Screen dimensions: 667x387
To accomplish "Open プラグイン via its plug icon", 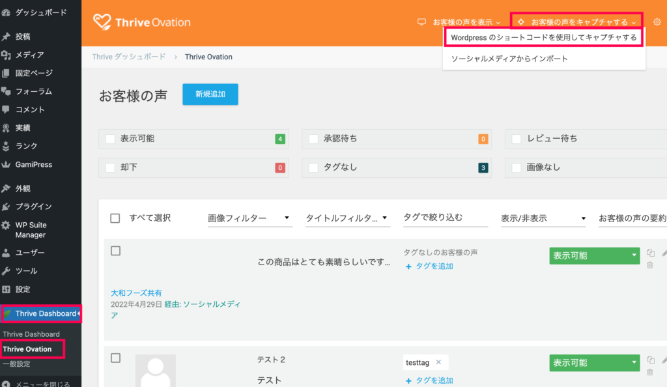I will tap(6, 207).
